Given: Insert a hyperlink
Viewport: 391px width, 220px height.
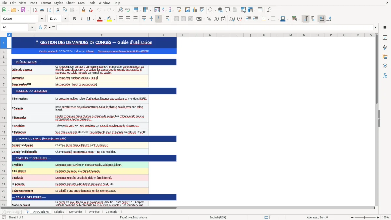Looking at the screenshot, I should 220,10.
